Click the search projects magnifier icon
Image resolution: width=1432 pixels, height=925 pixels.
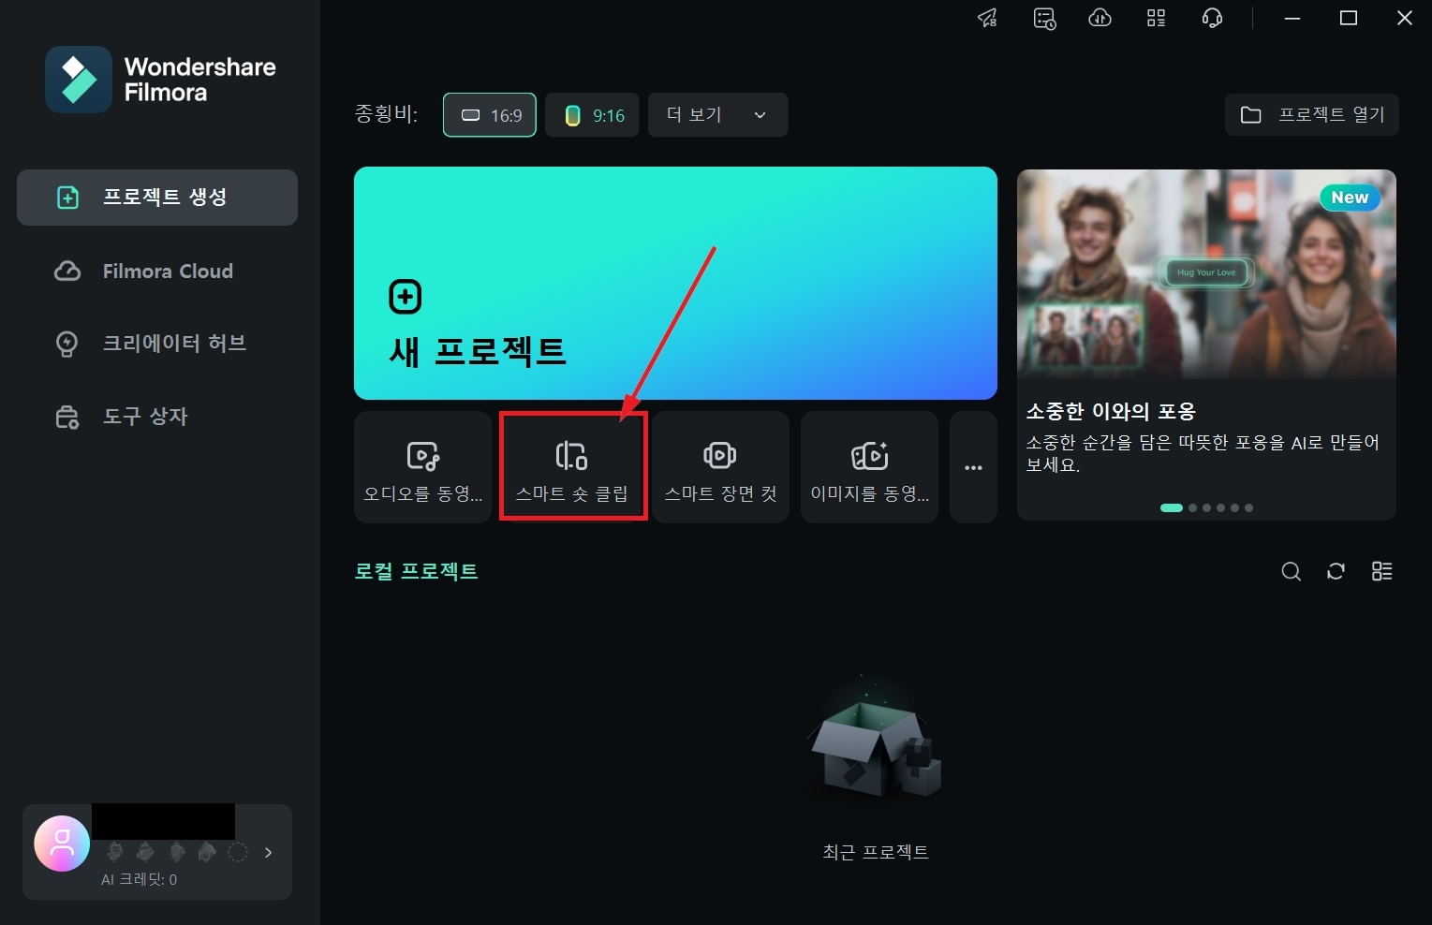click(1292, 571)
